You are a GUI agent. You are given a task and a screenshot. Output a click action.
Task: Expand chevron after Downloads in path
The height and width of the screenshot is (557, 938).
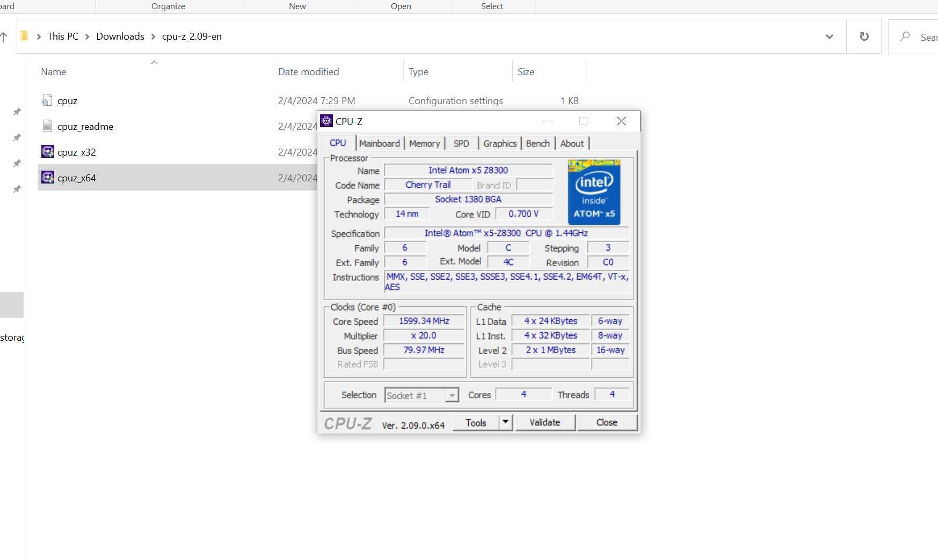[153, 36]
